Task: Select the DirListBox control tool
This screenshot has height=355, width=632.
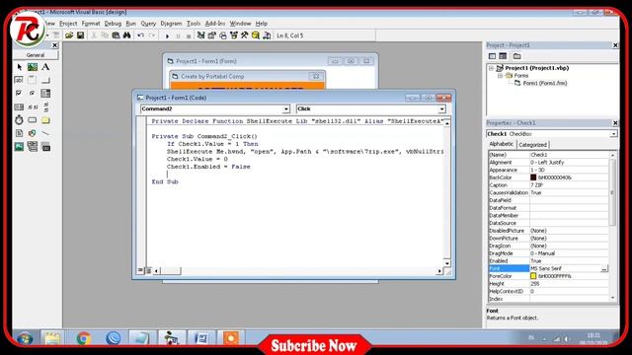Action: pyautogui.click(x=45, y=120)
